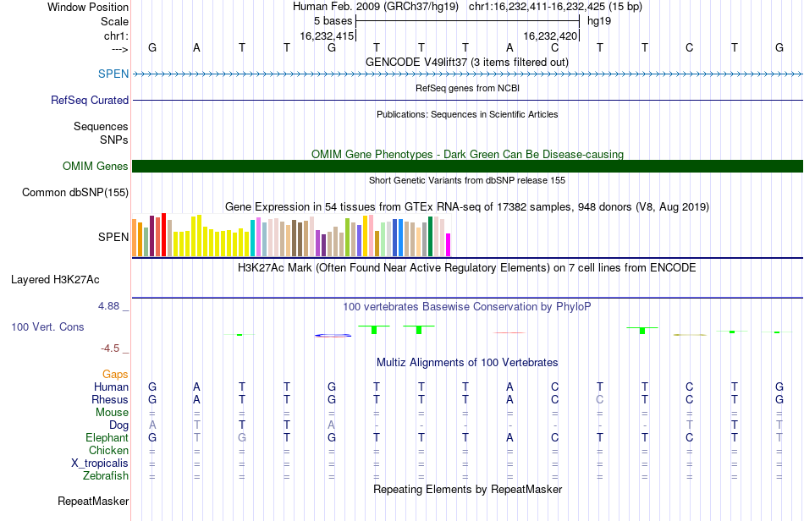Screen dimensions: 804x521
Task: Select the Elephant alignment row label
Action: click(107, 437)
